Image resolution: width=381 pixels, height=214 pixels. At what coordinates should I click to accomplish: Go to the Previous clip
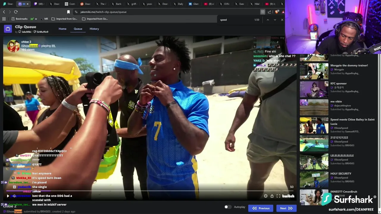pyautogui.click(x=260, y=208)
